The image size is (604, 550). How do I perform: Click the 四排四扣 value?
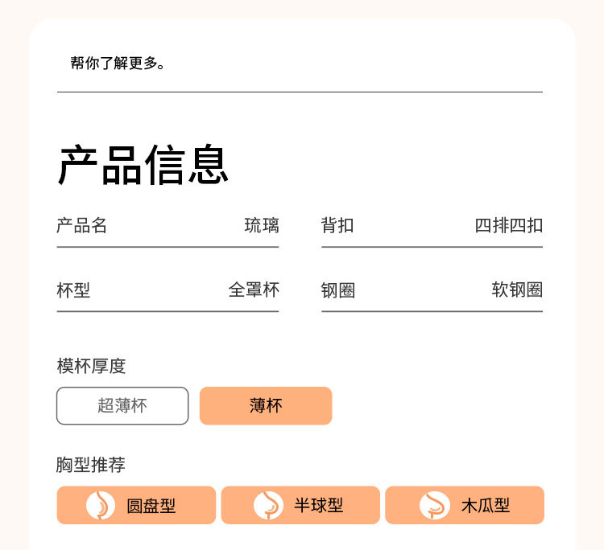coord(508,225)
